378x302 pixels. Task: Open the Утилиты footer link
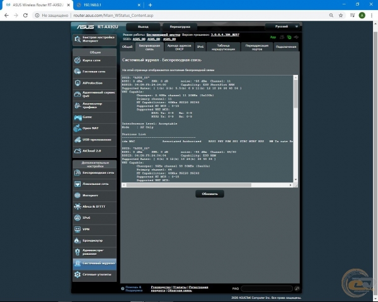[180, 287]
